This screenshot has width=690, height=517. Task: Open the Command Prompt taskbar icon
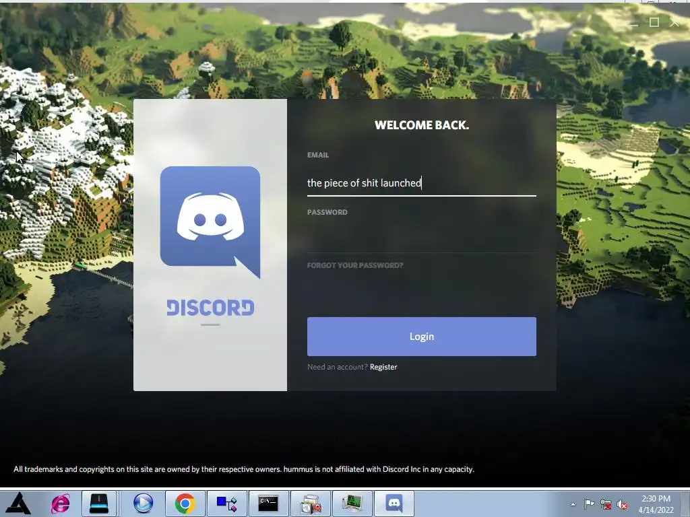(268, 504)
